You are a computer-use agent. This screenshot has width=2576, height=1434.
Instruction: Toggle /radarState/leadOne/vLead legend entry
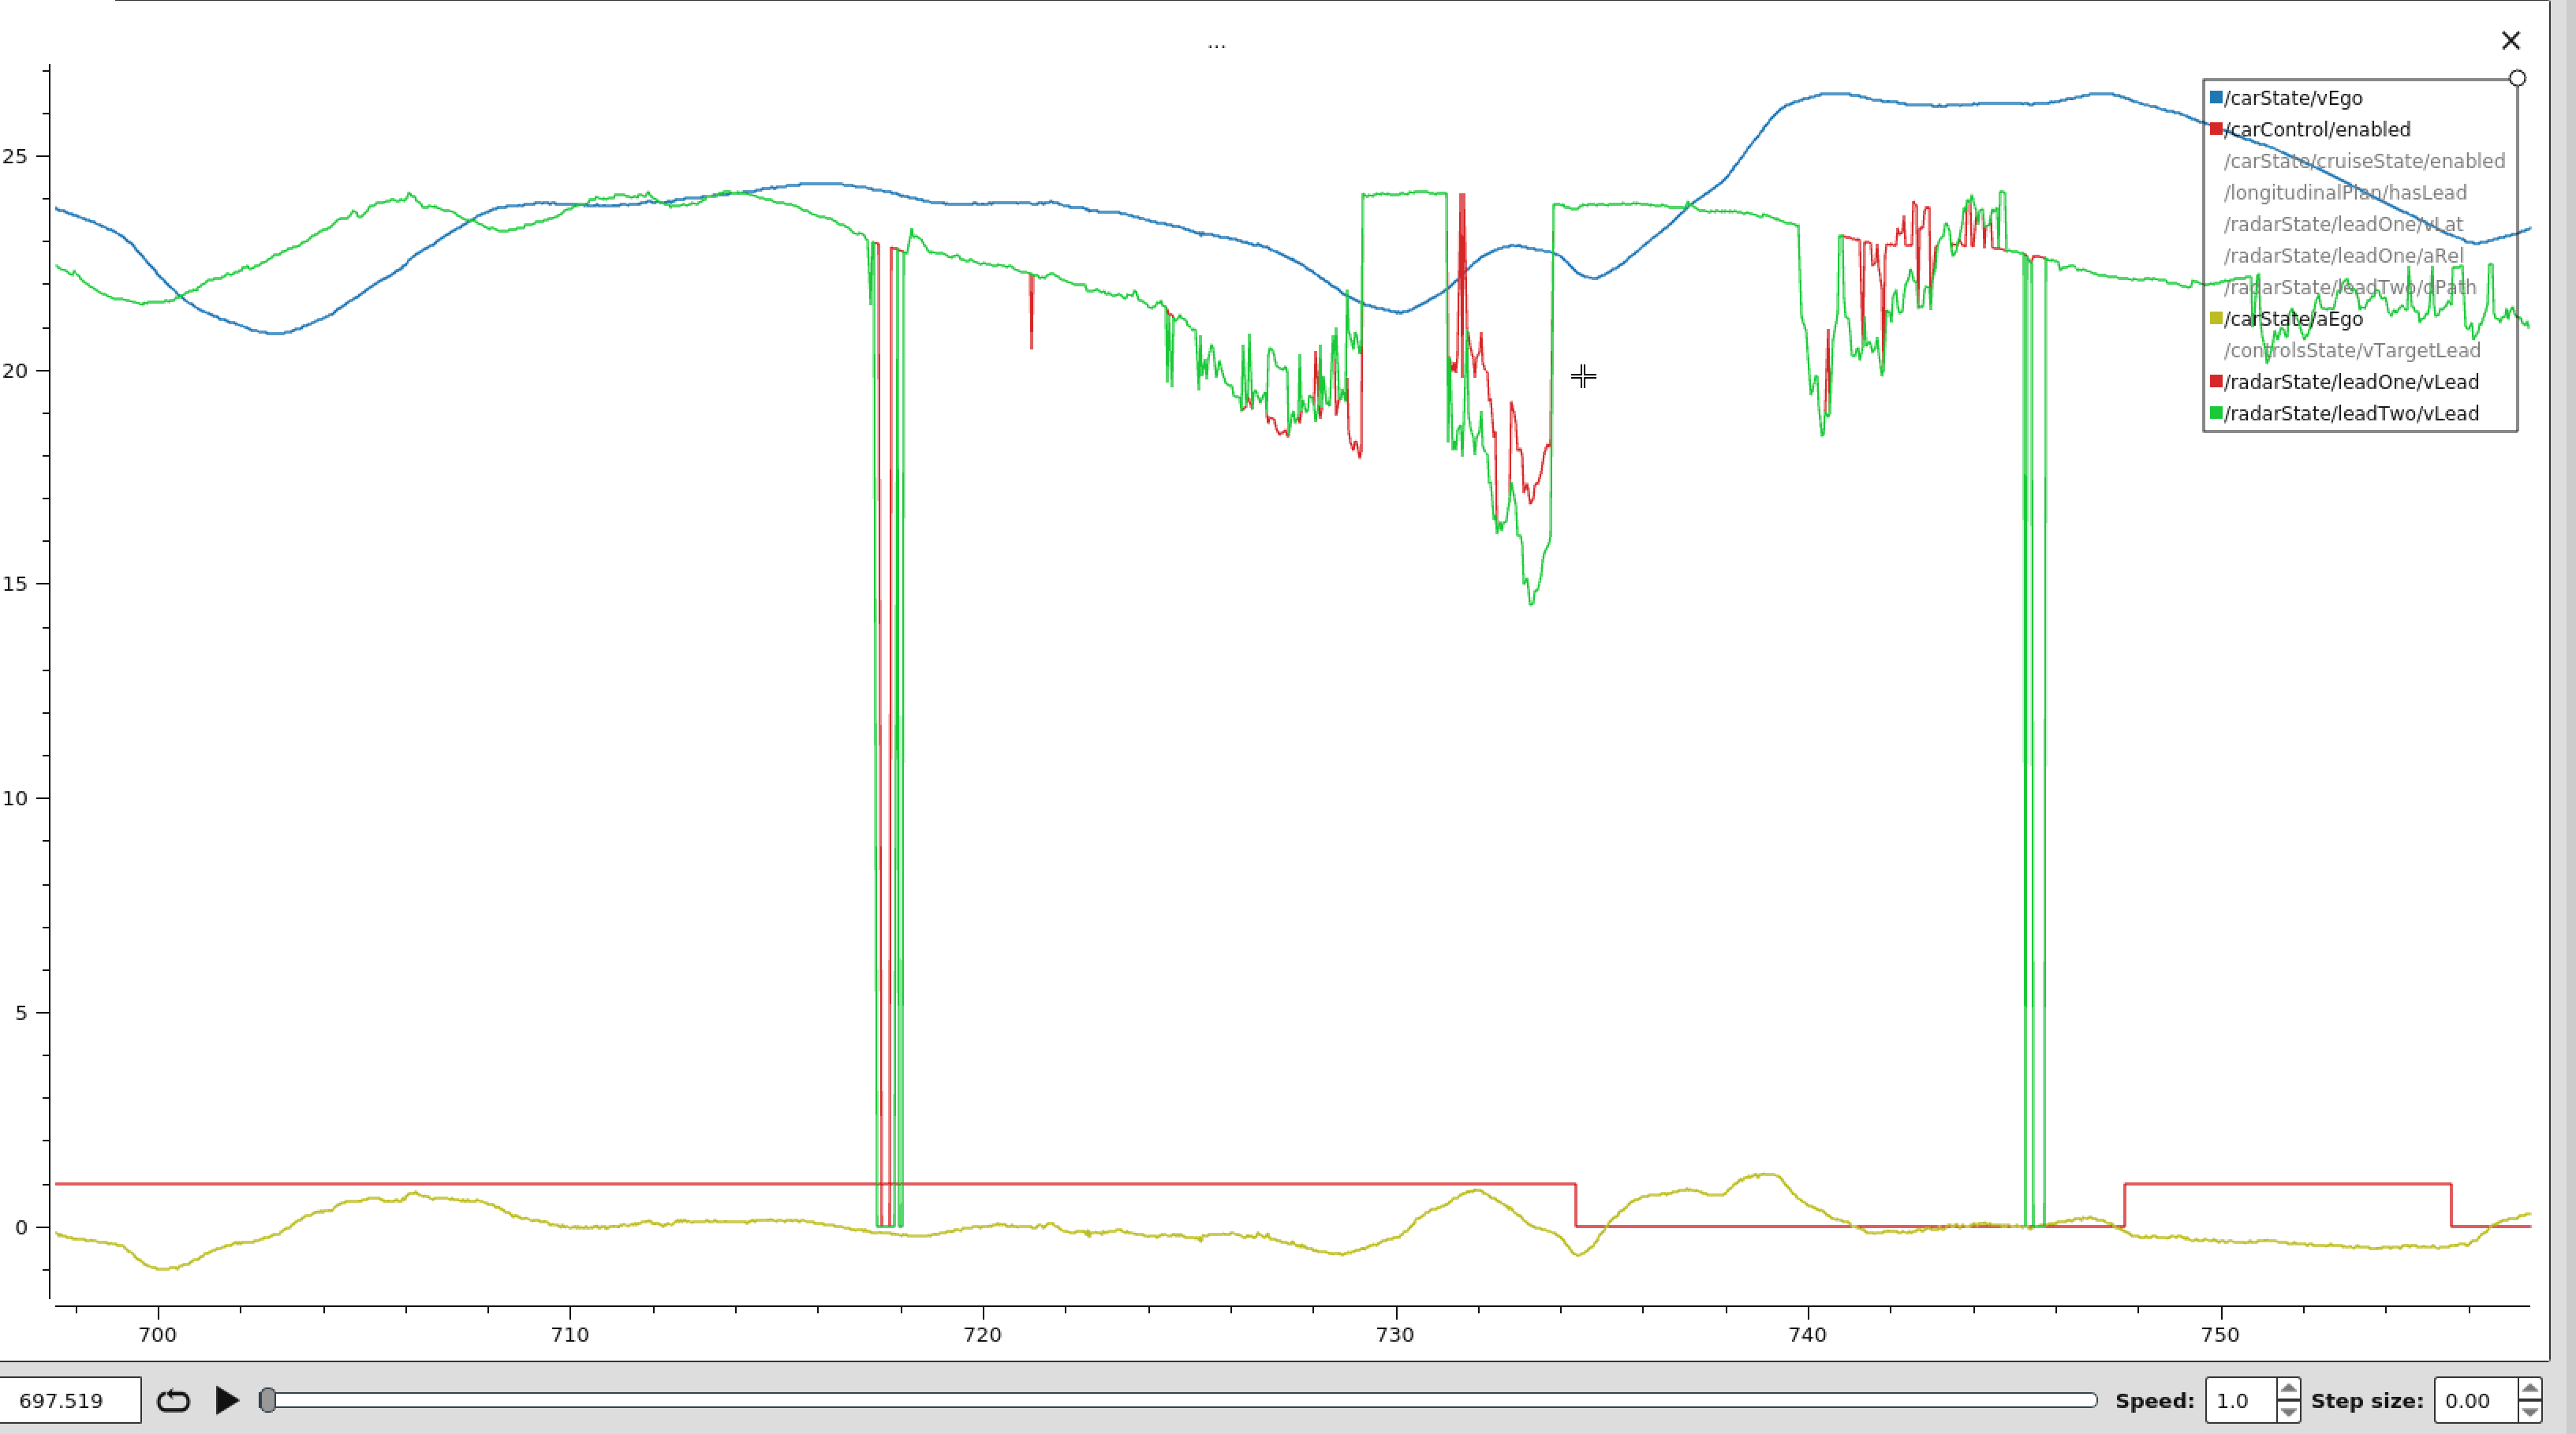tap(2349, 382)
